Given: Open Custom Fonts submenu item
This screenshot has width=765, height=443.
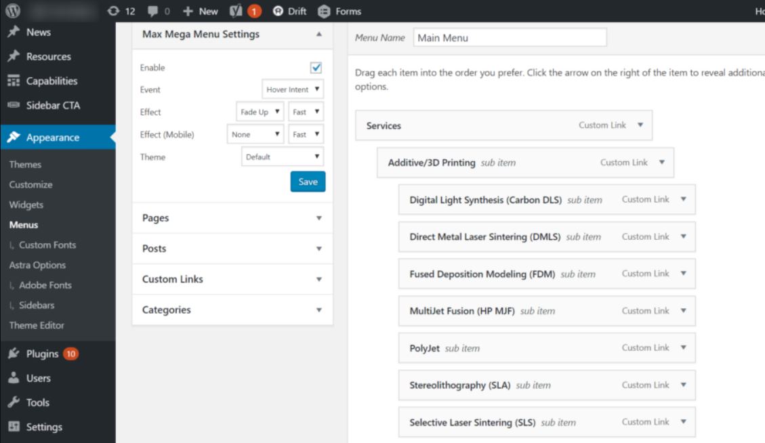Looking at the screenshot, I should (47, 245).
